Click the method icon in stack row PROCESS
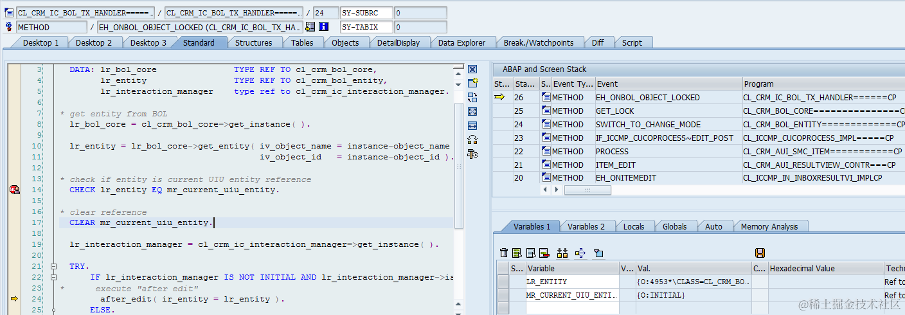Viewport: 905px width, 315px height. coord(546,152)
